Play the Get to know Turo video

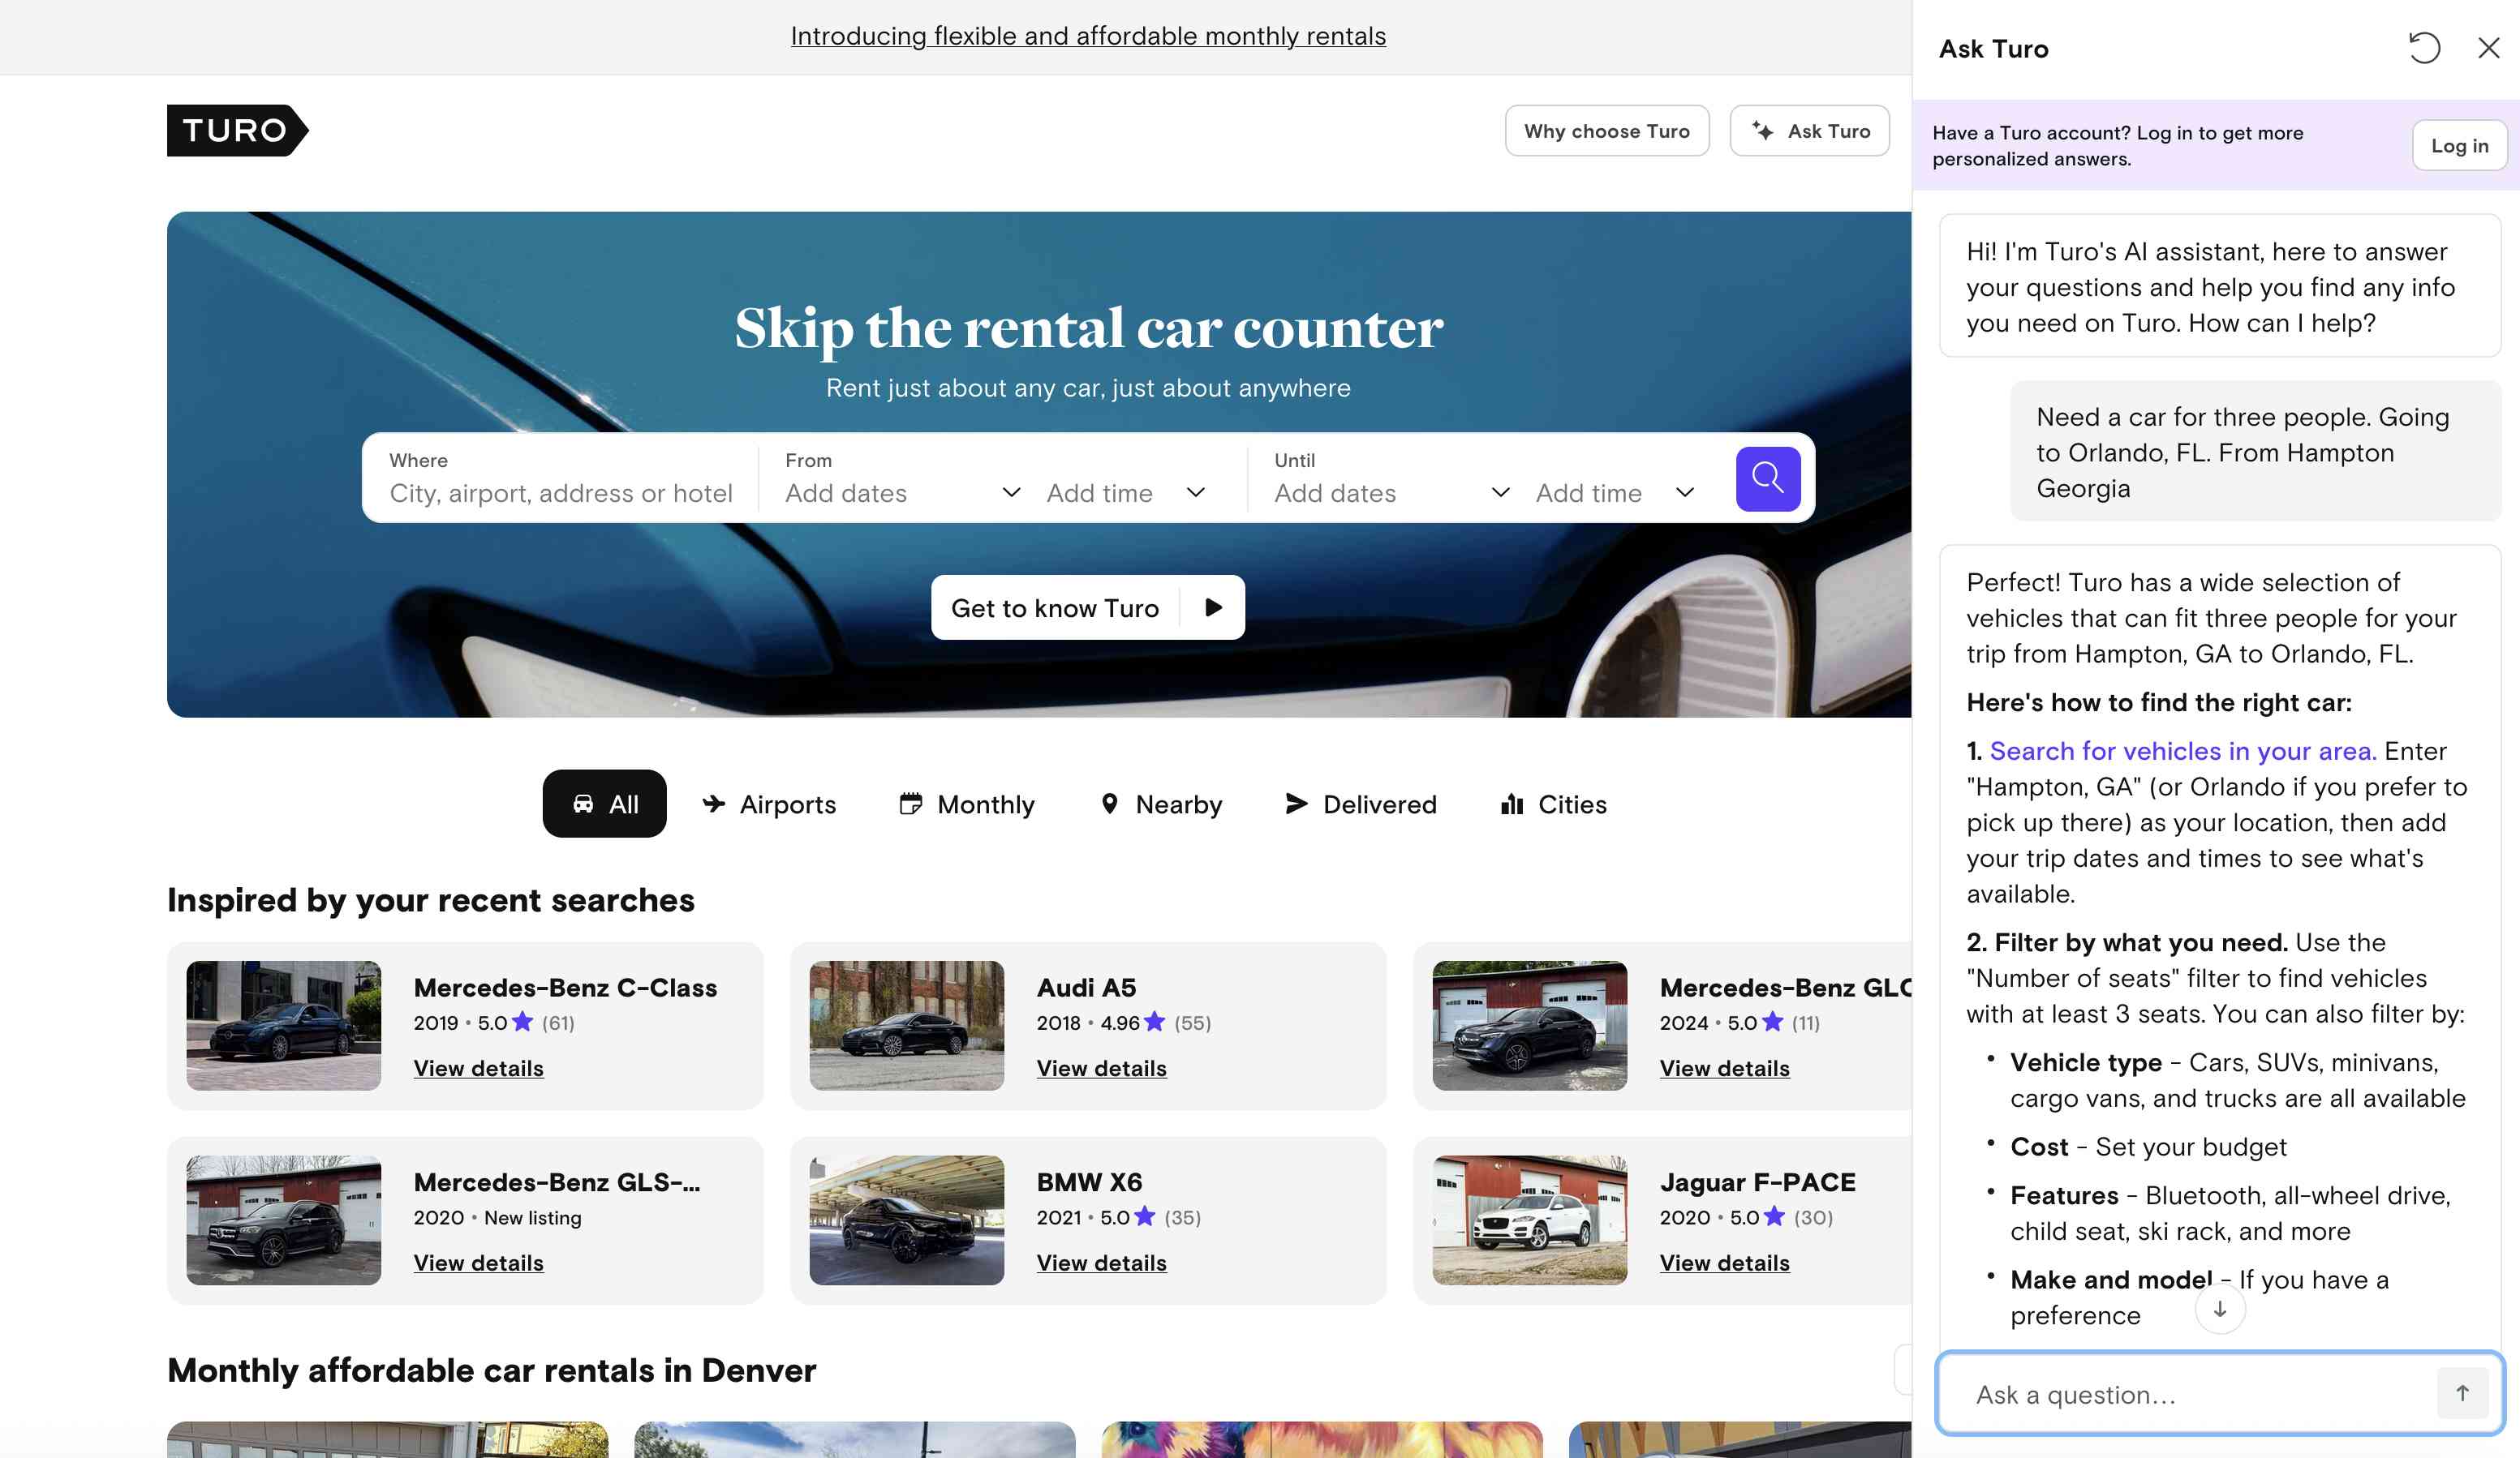[x=1213, y=607]
